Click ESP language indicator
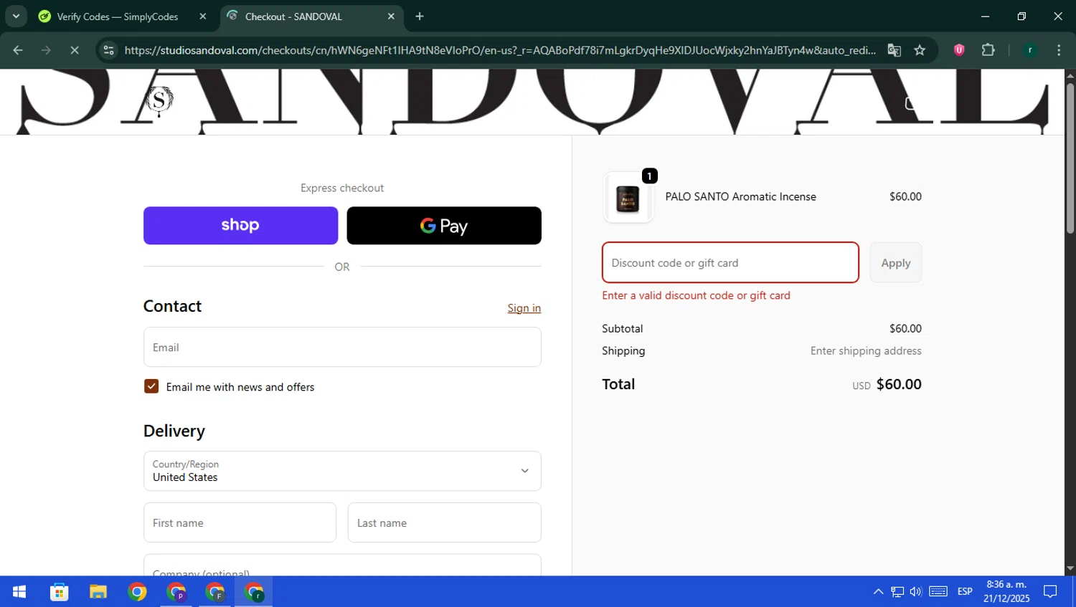The height and width of the screenshot is (607, 1076). 965,592
